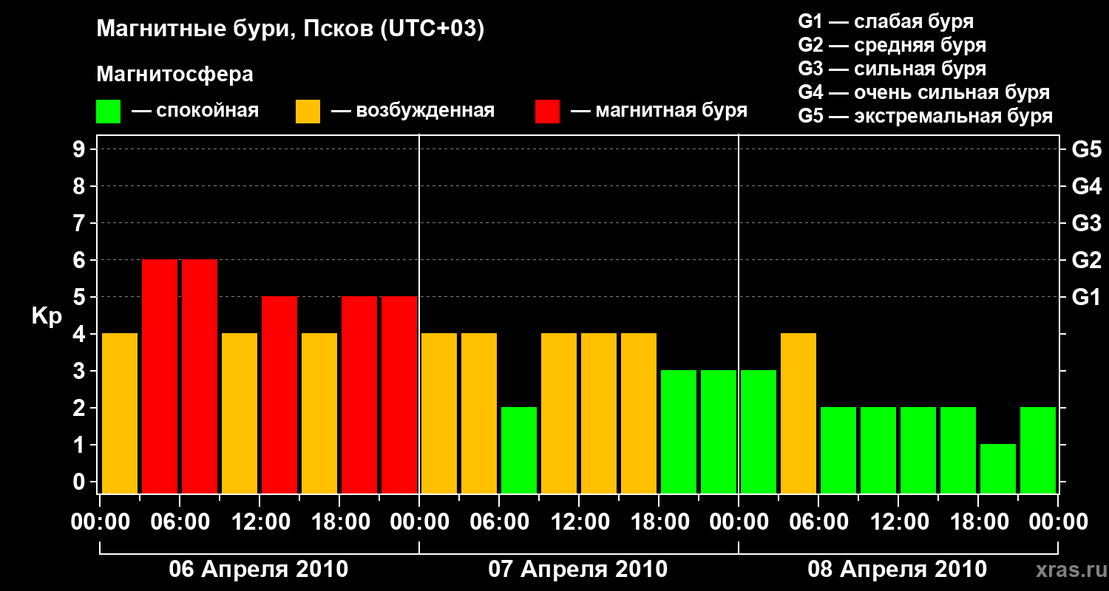Select the yellow bar at 15:00–18:00 on 06 Апреля
The height and width of the screenshot is (591, 1109).
(x=319, y=413)
